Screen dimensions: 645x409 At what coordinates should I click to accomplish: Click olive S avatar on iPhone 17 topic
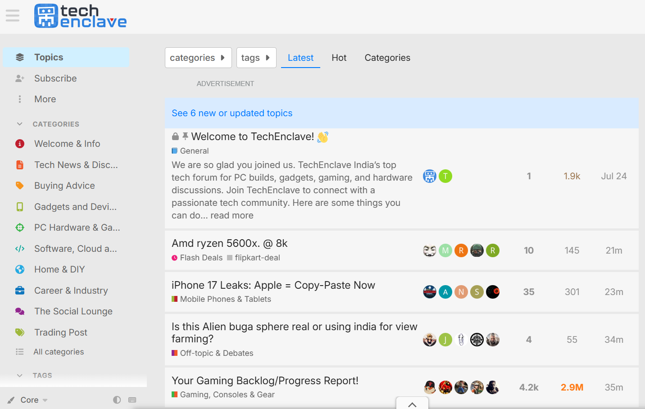coord(477,292)
